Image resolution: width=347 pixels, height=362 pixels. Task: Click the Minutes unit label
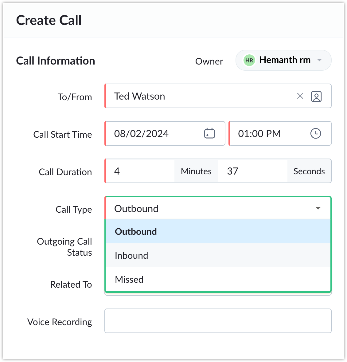pos(196,171)
